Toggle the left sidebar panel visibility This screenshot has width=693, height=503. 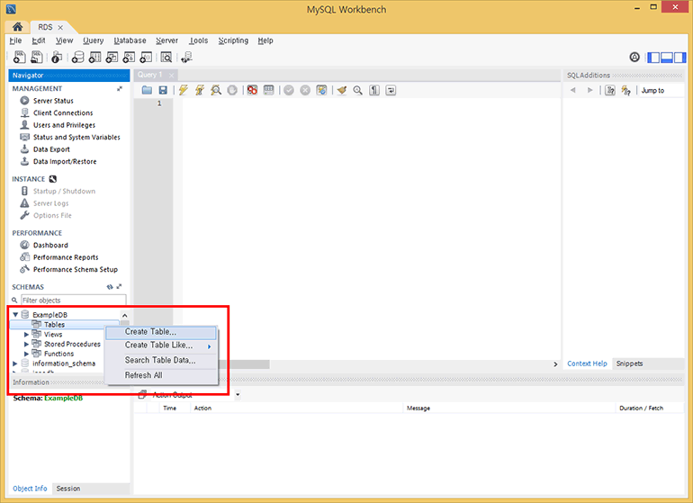(x=653, y=57)
